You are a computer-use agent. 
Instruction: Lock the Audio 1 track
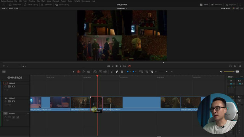(5, 117)
